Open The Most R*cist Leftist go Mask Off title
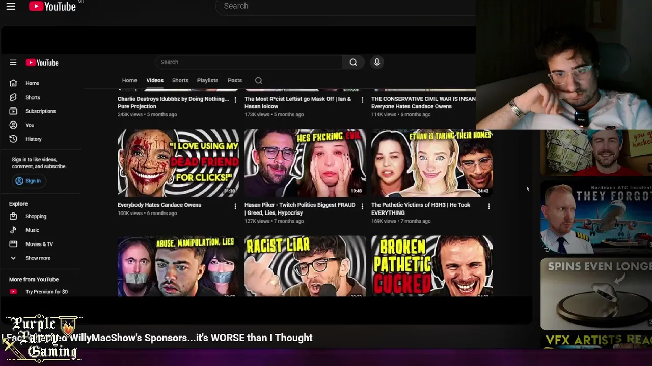 click(297, 103)
